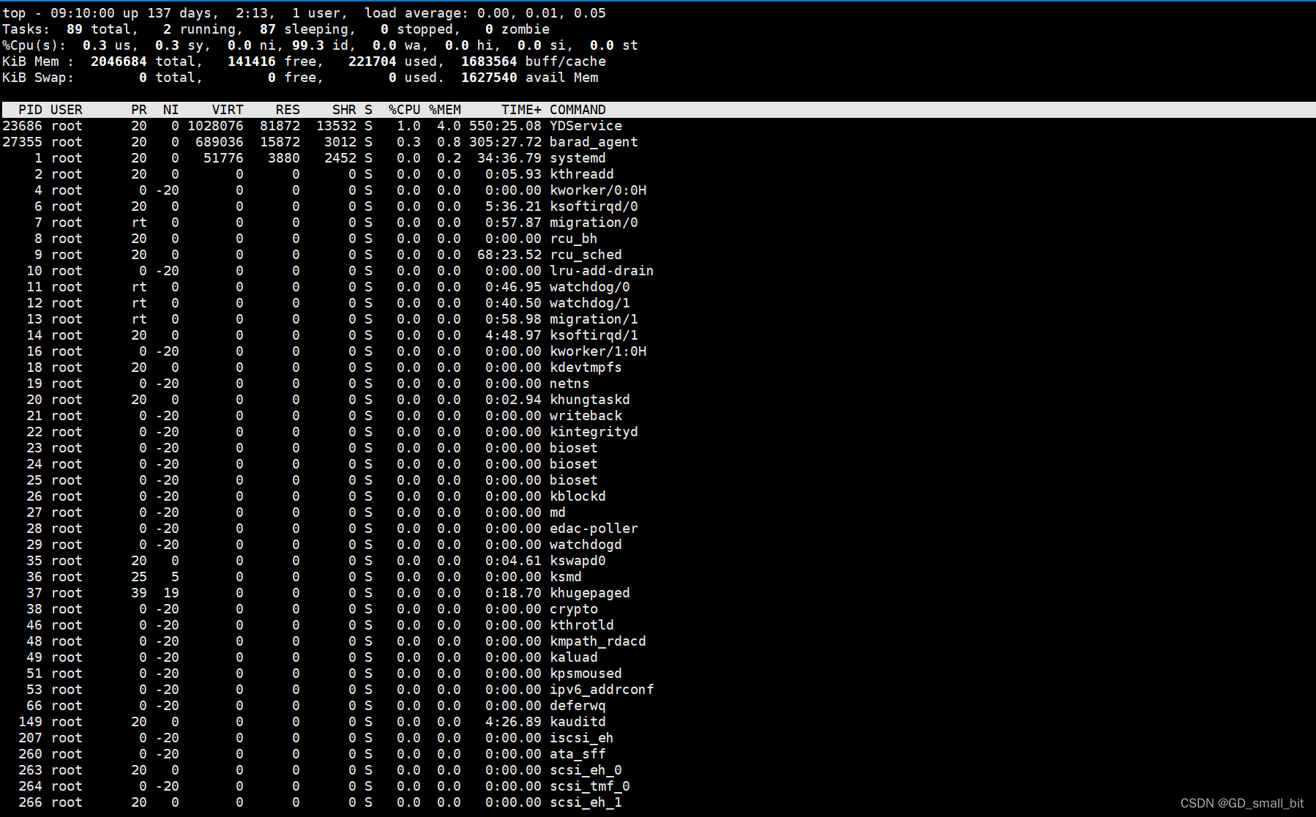Select the kthreadd process name
The width and height of the screenshot is (1316, 817).
click(582, 174)
